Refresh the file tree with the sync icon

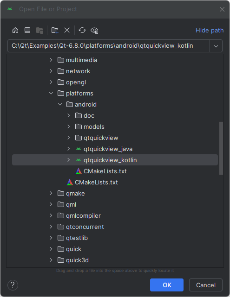(82, 30)
